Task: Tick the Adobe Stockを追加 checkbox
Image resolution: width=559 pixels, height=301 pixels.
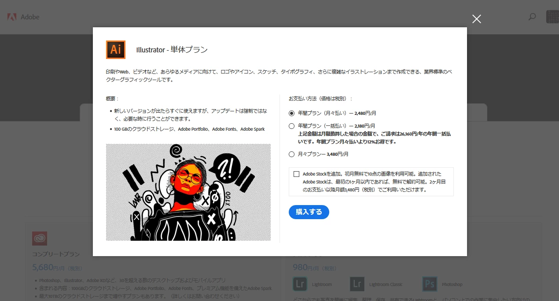Action: click(x=296, y=174)
